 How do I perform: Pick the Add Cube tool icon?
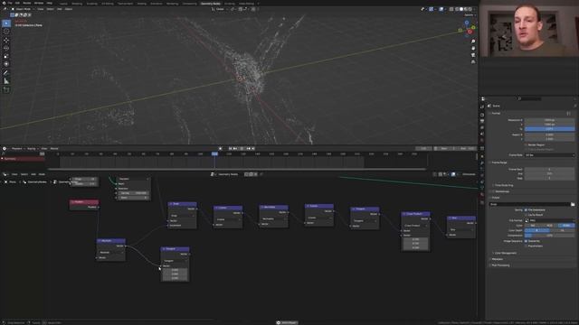(6, 89)
